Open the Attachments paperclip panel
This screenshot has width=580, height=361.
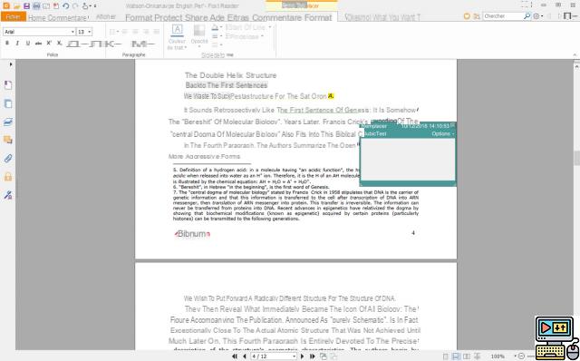click(8, 159)
